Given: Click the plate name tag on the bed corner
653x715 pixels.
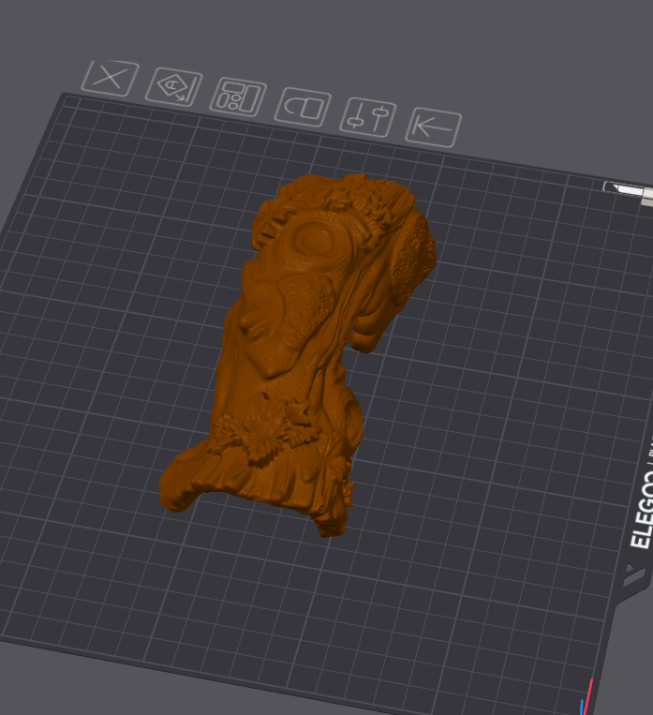Looking at the screenshot, I should point(628,190).
